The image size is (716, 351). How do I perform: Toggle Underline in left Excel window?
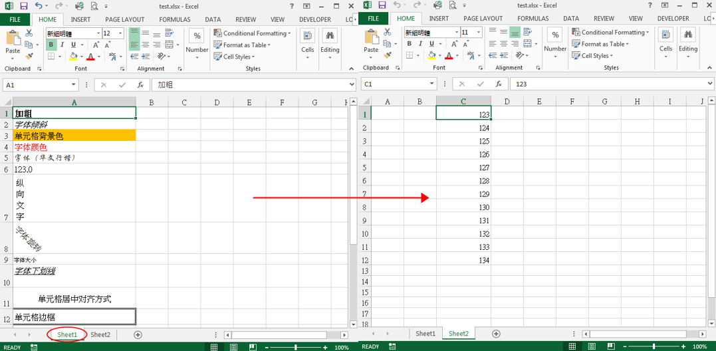point(73,45)
